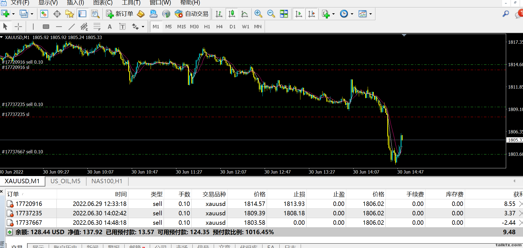Open the 文件(F) menu
Image resolution: width=523 pixels, height=248 pixels.
pyautogui.click(x=20, y=2)
